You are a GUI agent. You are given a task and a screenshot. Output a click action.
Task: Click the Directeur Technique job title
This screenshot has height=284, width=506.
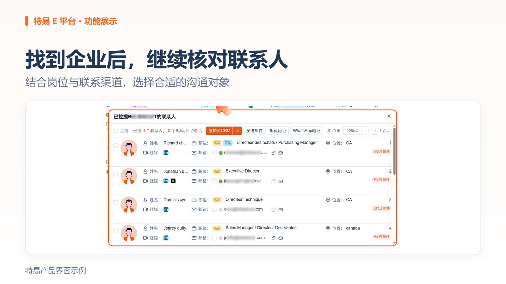244,199
